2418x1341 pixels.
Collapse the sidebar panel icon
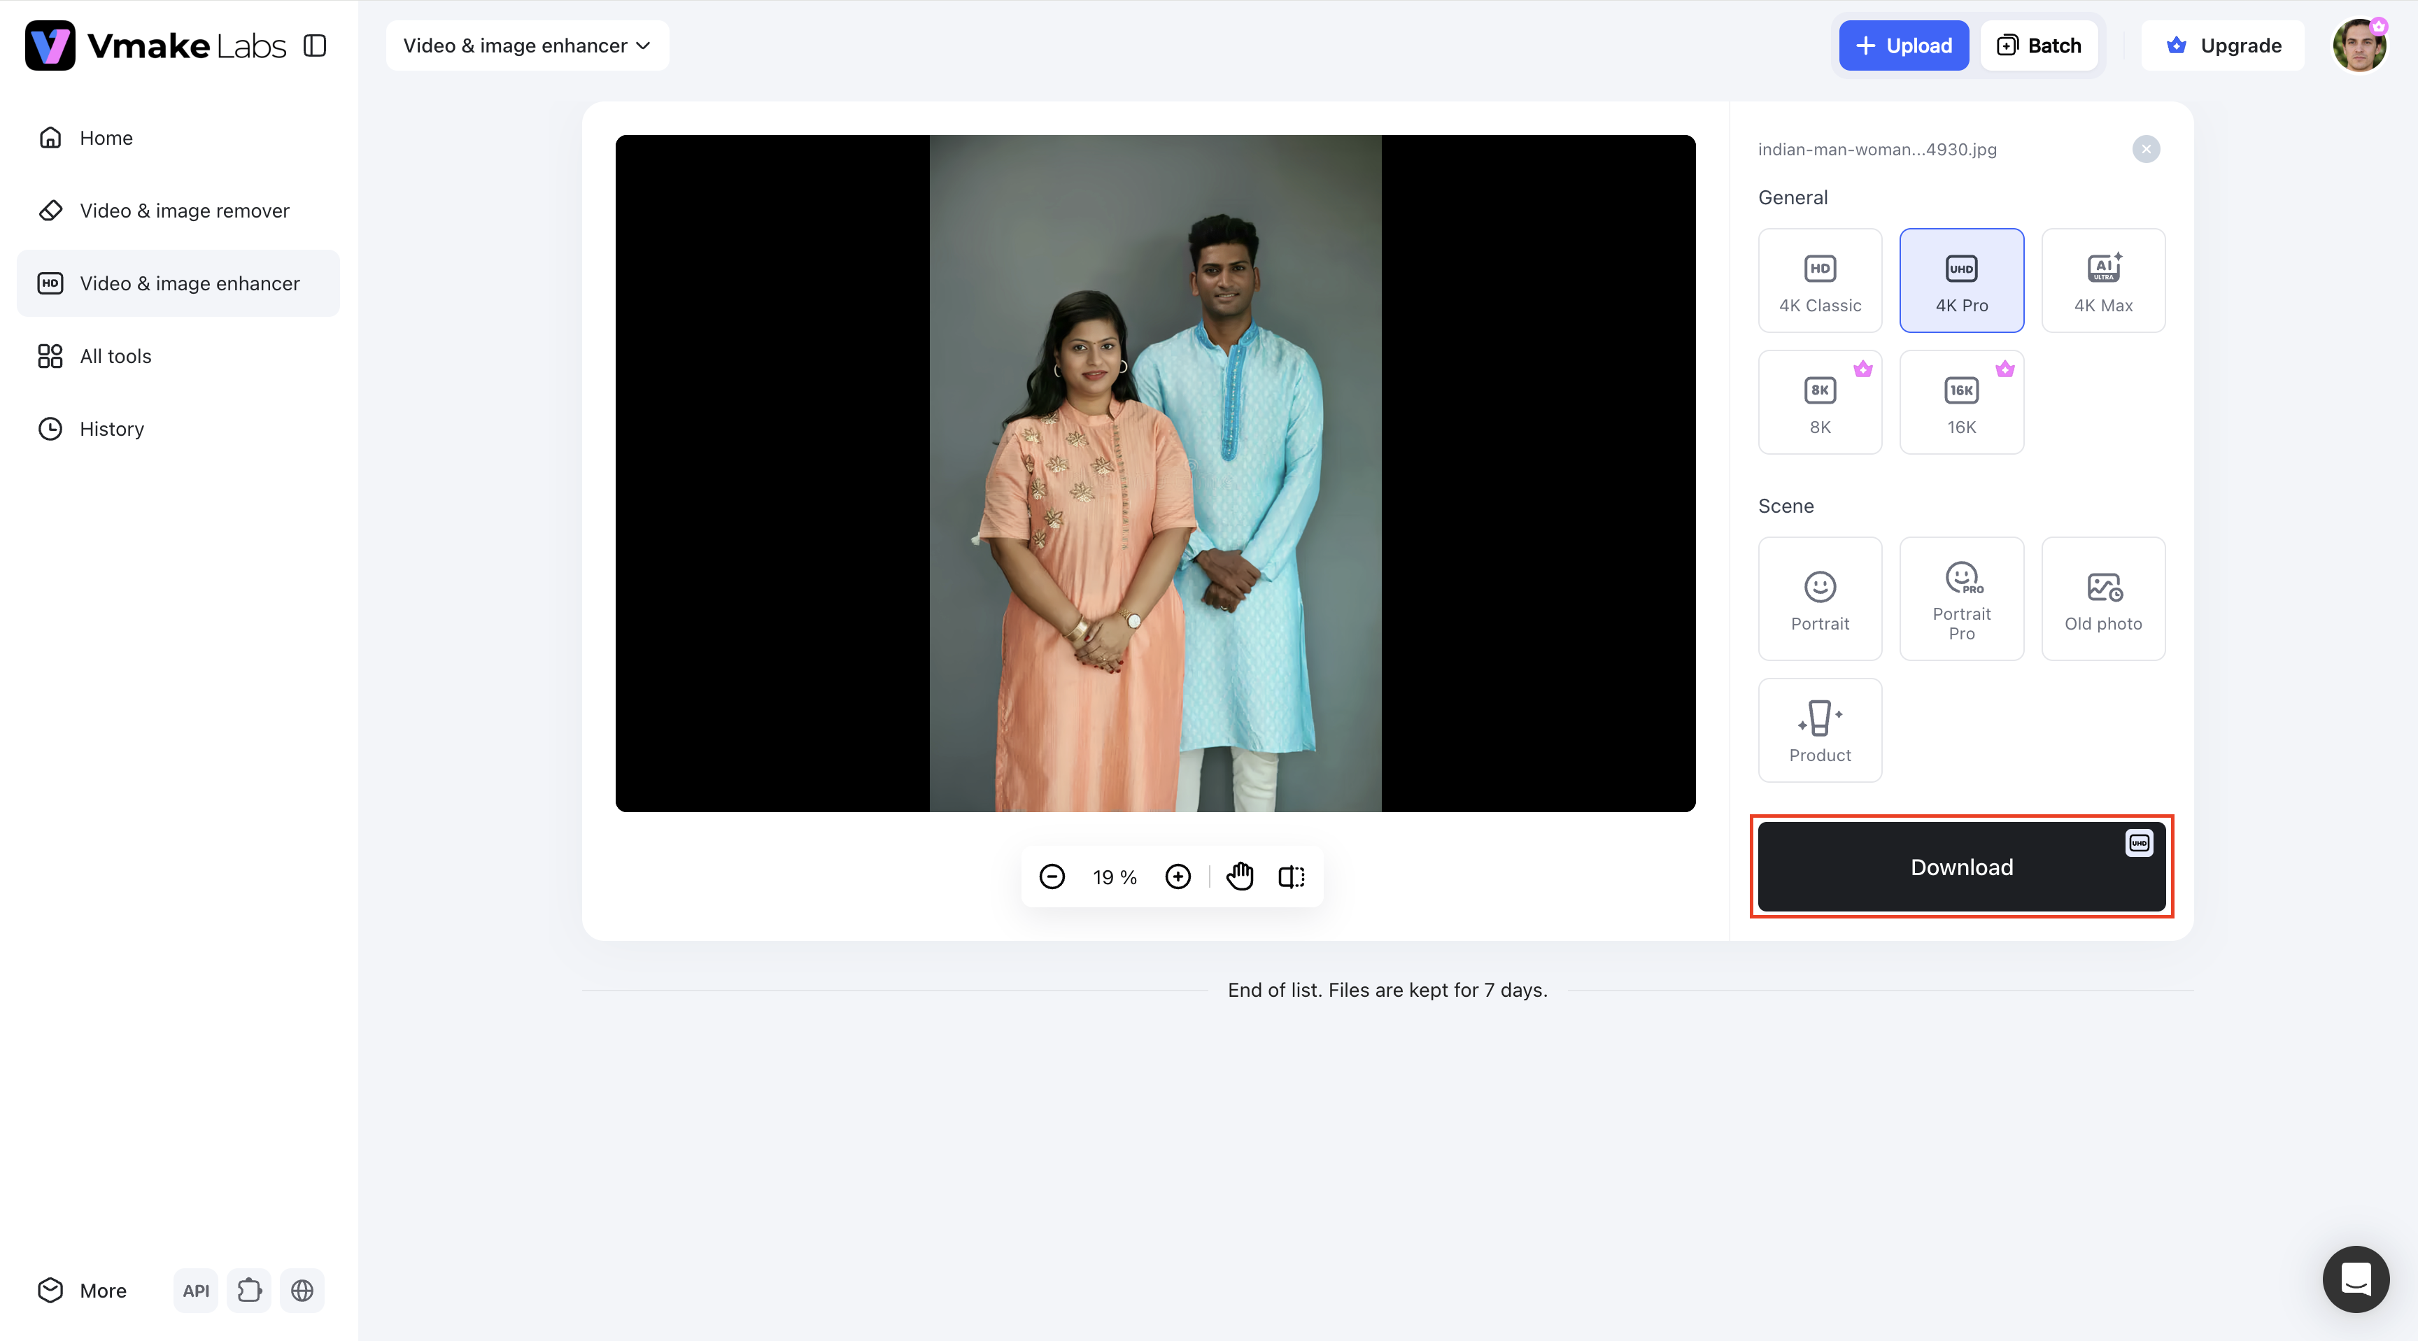316,45
